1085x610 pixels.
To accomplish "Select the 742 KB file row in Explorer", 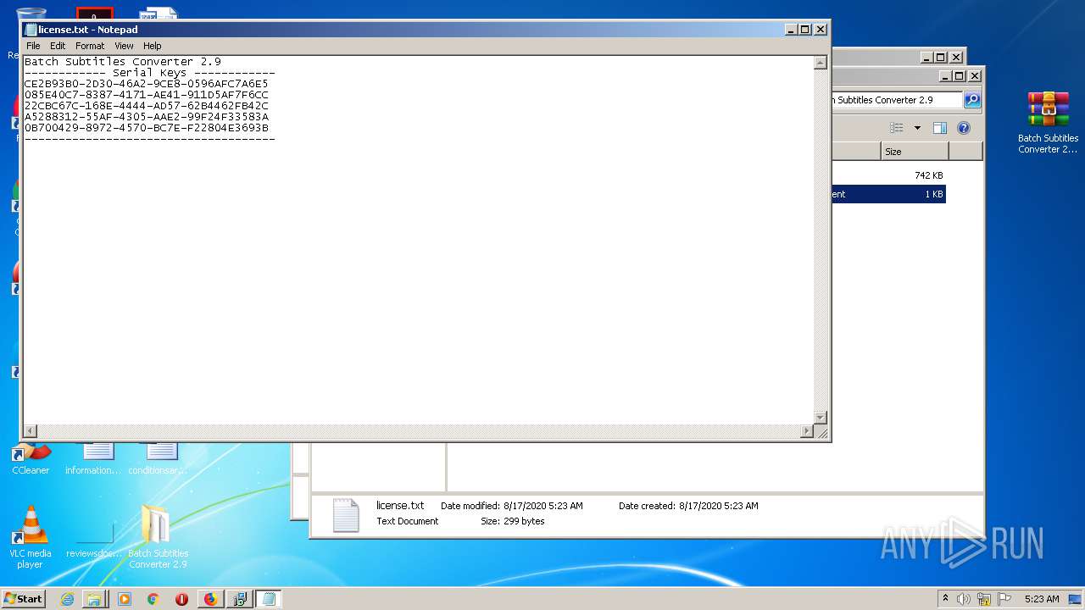I will (888, 175).
